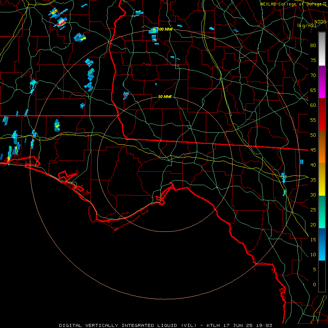Click legend value 40
328x328 pixels.
313,165
